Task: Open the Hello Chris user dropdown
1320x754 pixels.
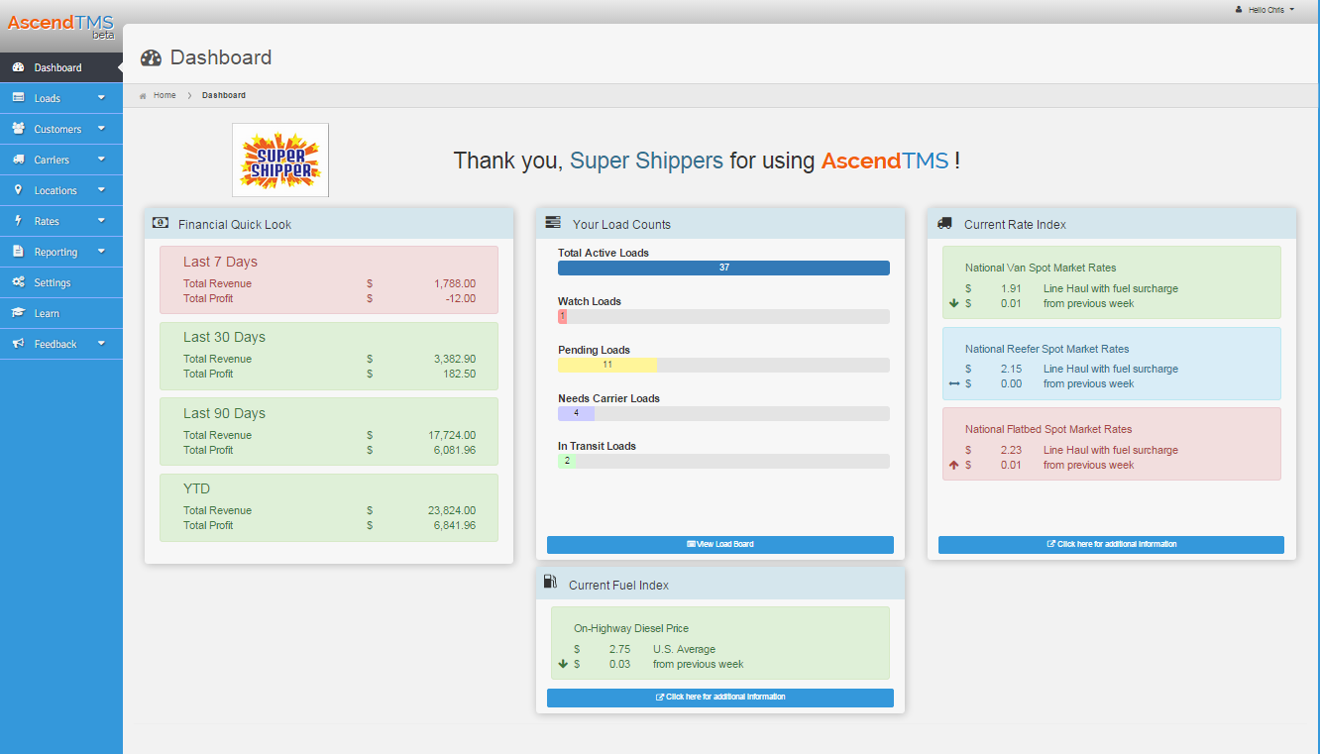Action: [1265, 9]
